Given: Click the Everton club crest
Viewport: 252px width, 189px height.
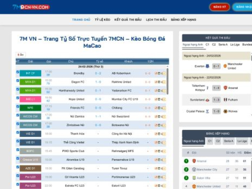Looking at the screenshot, I should pos(207,66).
